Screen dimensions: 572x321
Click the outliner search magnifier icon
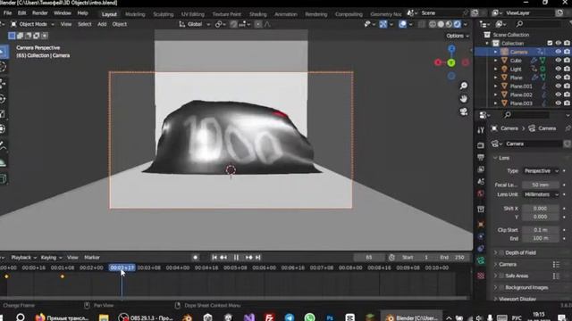tap(520, 24)
